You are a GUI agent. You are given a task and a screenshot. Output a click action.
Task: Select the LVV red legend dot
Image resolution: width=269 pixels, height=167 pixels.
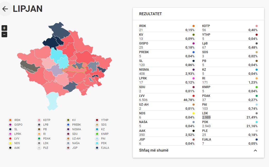pyautogui.click(x=10, y=138)
